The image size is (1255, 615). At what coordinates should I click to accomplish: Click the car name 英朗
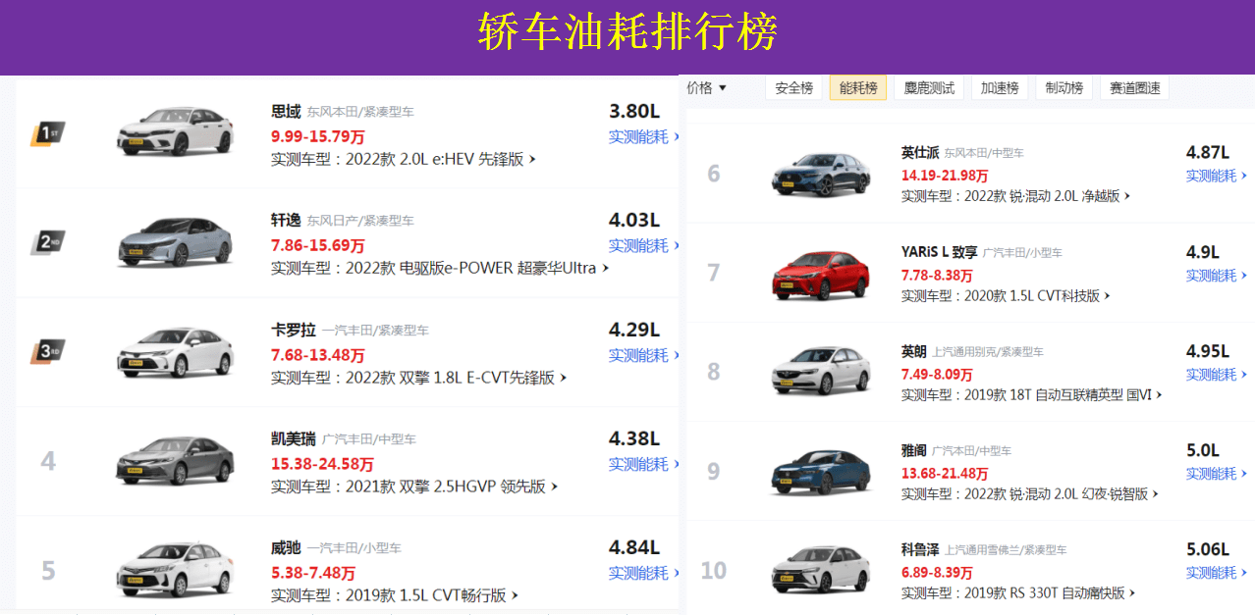pyautogui.click(x=914, y=351)
